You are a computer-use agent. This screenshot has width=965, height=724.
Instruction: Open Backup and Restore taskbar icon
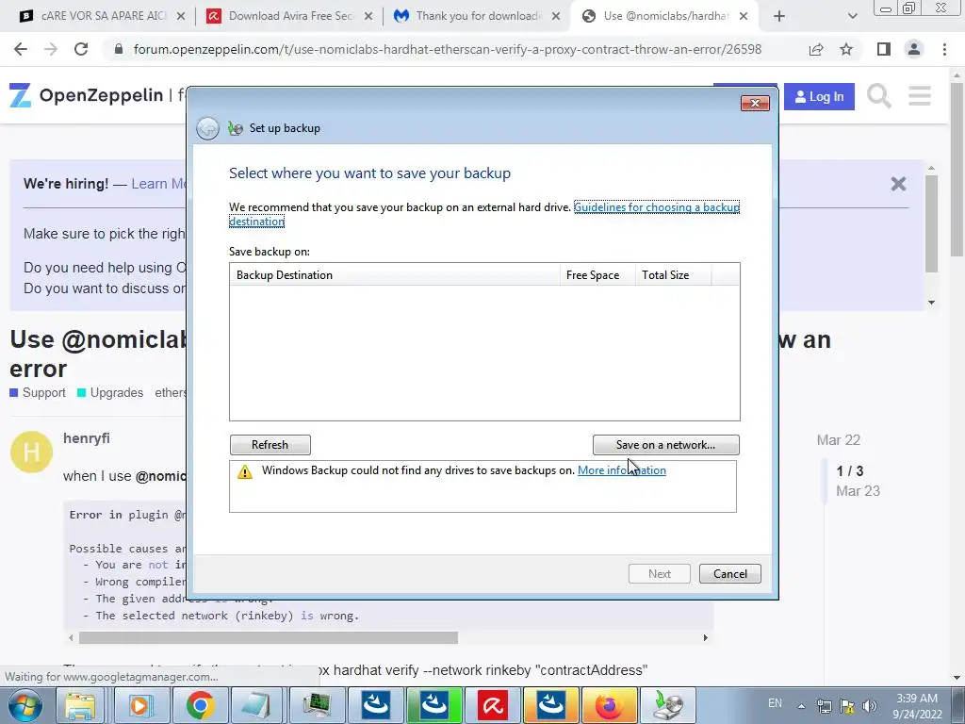pyautogui.click(x=668, y=705)
